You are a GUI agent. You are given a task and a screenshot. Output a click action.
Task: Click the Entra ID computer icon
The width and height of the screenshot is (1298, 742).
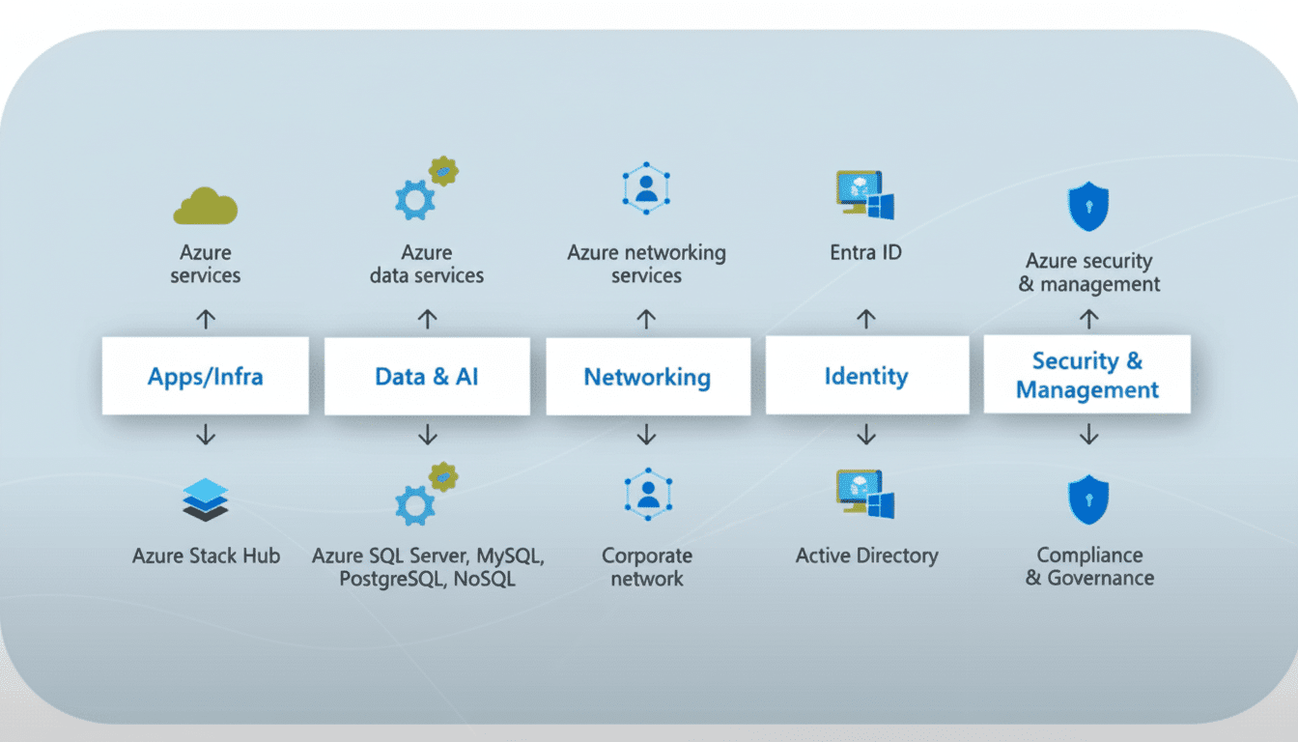[864, 196]
